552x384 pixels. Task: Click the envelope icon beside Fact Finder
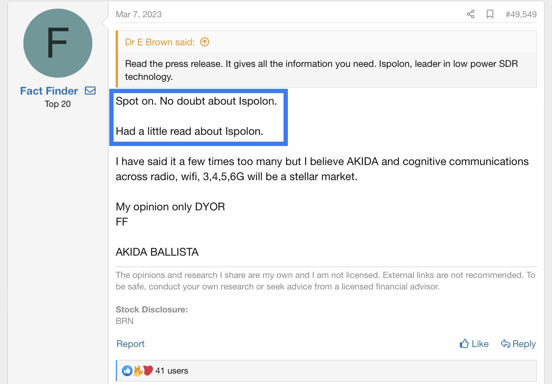tap(90, 91)
